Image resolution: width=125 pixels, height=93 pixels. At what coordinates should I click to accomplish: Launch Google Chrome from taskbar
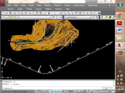pos(120,16)
